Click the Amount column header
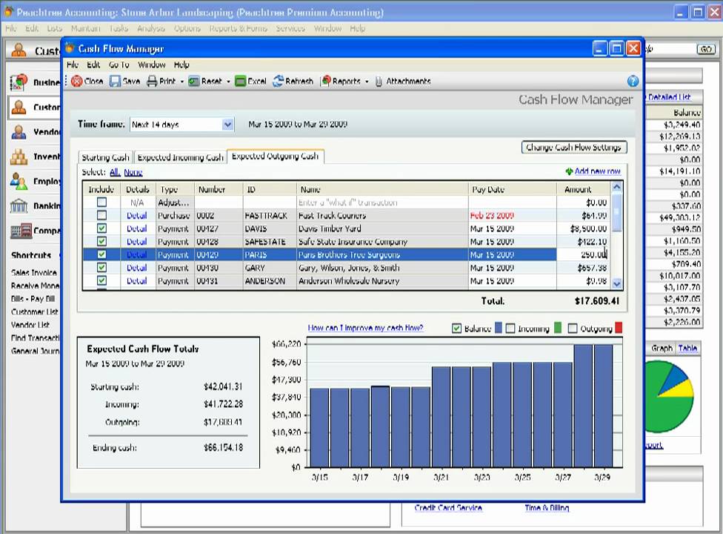This screenshot has height=534, width=723. click(584, 189)
